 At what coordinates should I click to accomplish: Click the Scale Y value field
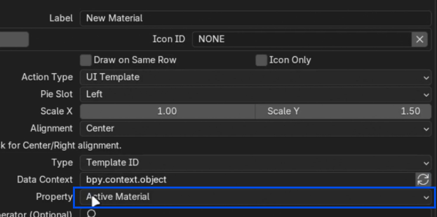344,111
